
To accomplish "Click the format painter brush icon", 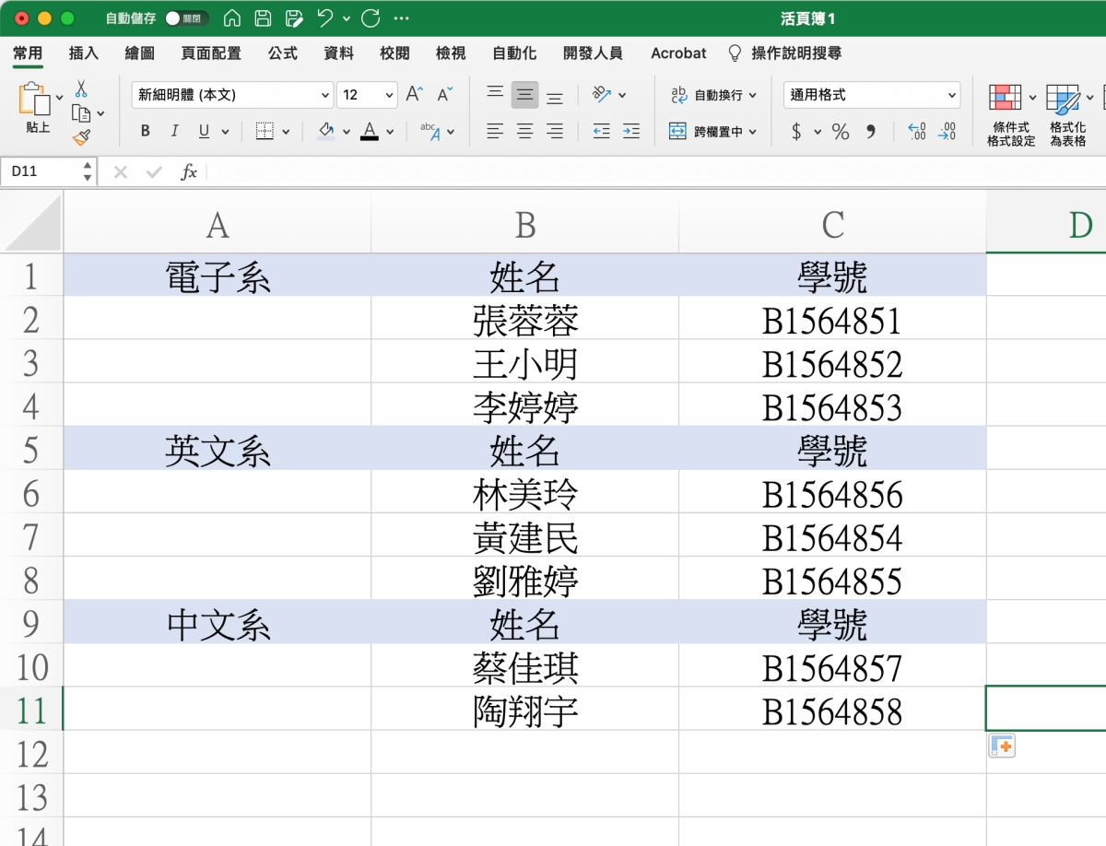I will [81, 138].
